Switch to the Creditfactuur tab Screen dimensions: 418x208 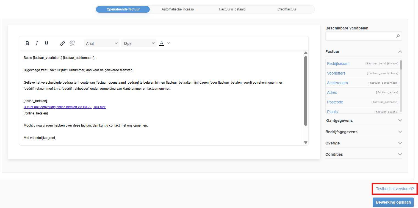[287, 9]
